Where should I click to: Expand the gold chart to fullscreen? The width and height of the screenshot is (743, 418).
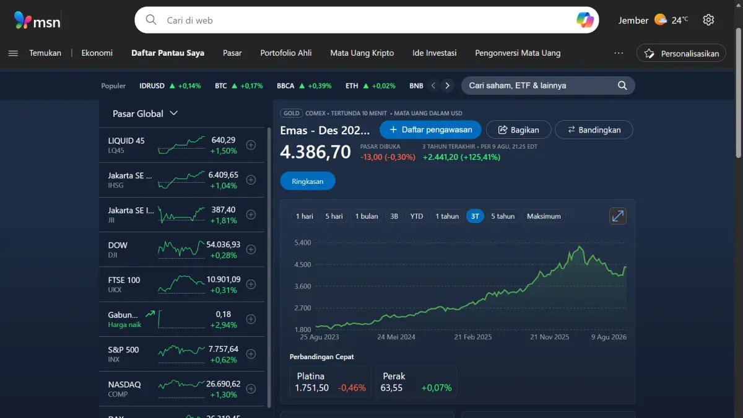(618, 216)
